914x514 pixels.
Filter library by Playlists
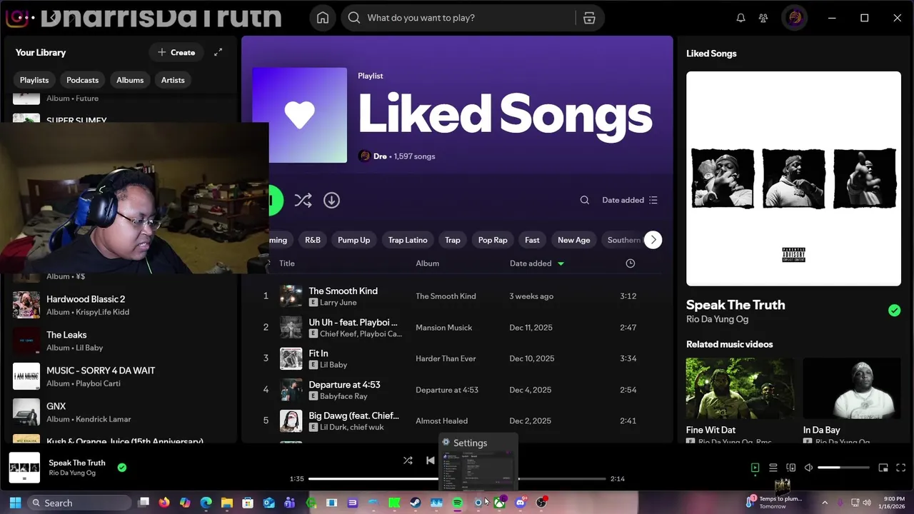tap(34, 80)
